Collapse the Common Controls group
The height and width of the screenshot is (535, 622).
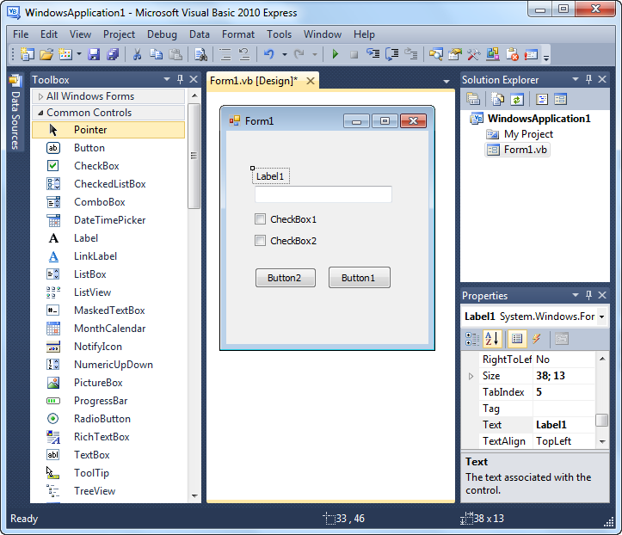tap(40, 113)
